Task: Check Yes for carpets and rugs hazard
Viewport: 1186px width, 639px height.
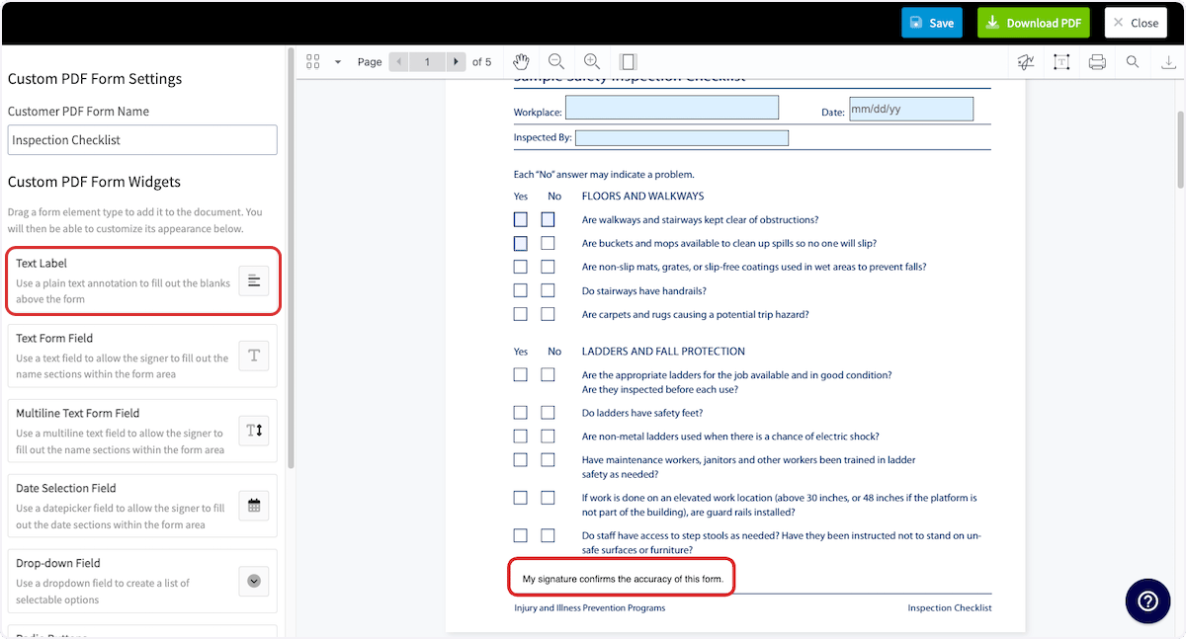Action: (521, 314)
